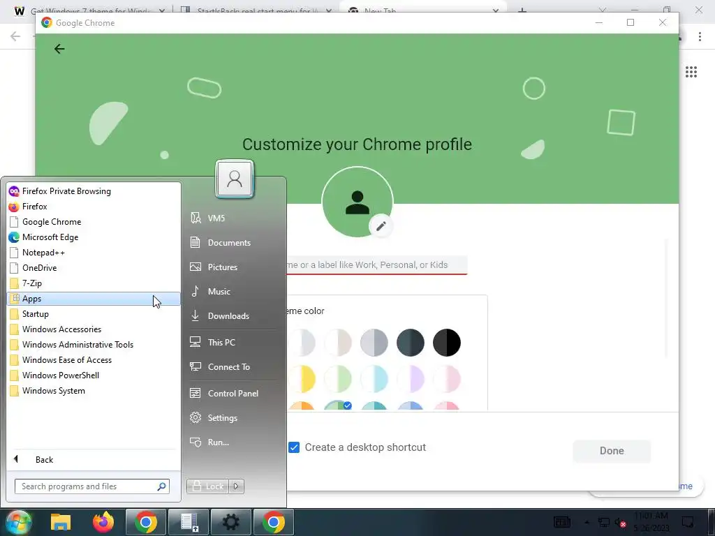Open Control Panel from Start menu
Image resolution: width=715 pixels, height=536 pixels.
(233, 394)
